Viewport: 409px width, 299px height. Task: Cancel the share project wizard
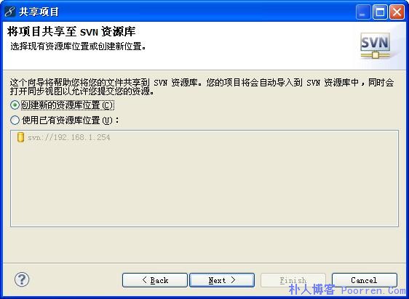coord(365,280)
